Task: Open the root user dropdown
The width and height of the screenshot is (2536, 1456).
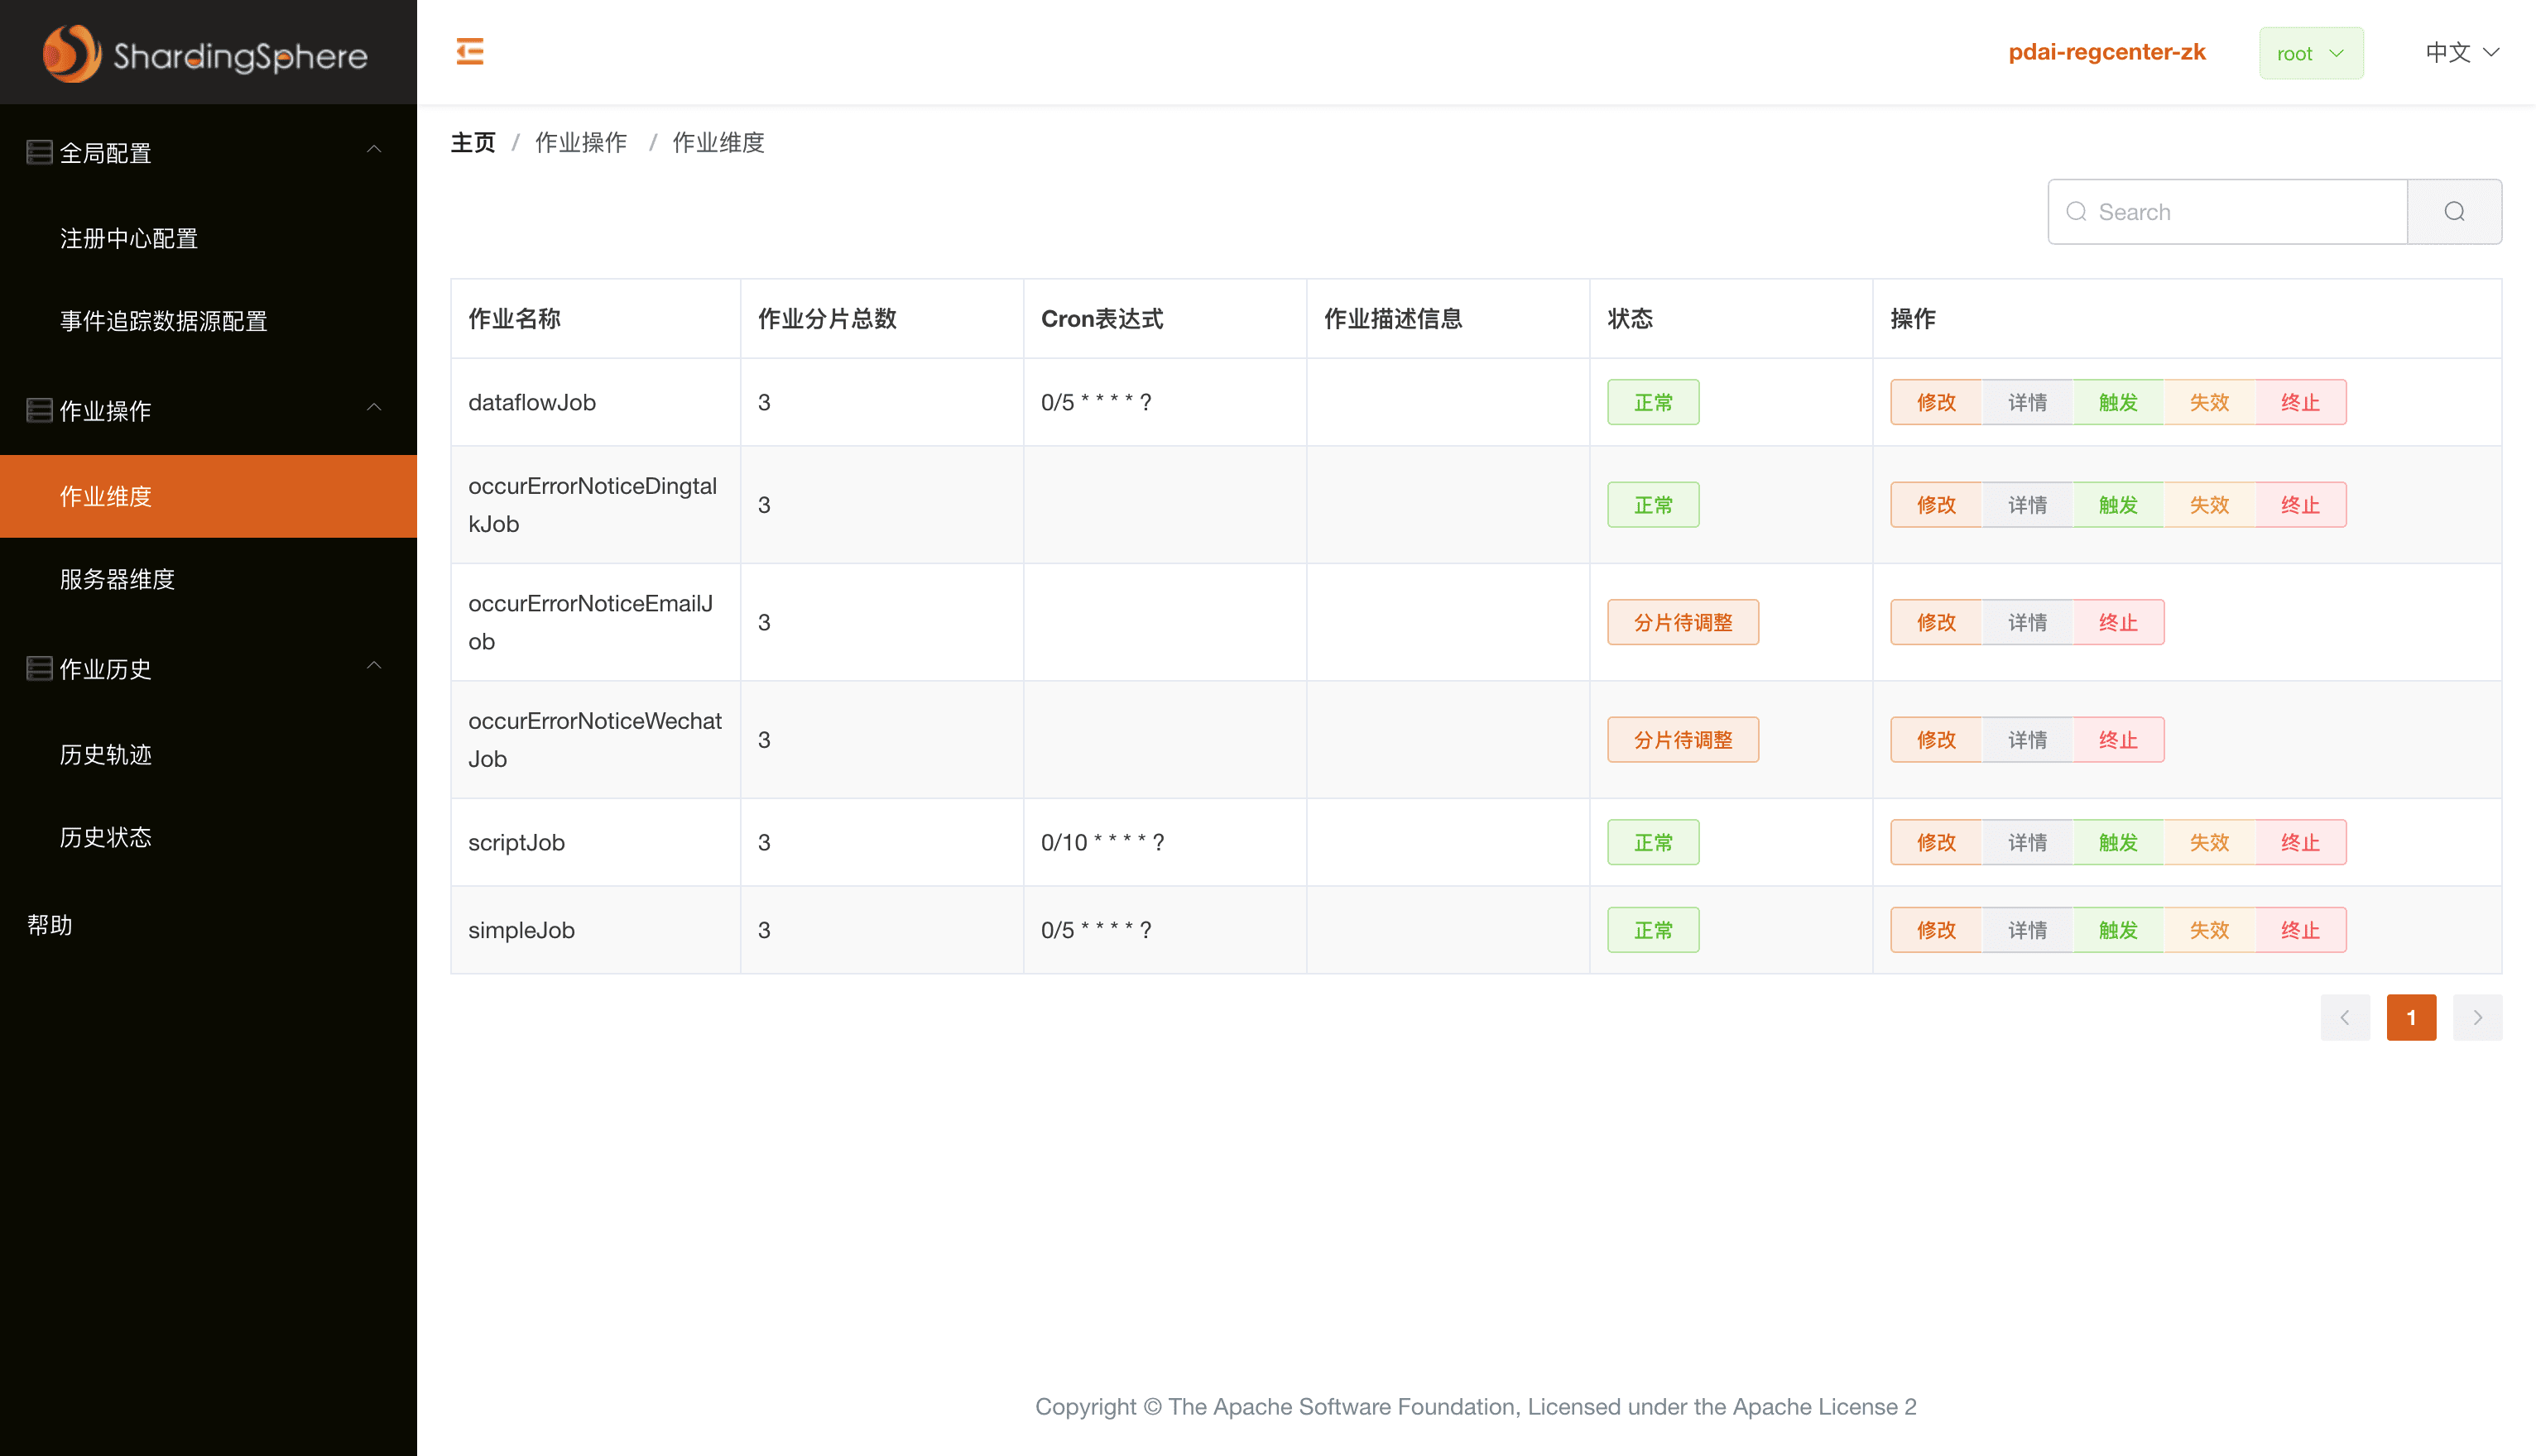Action: tap(2310, 53)
